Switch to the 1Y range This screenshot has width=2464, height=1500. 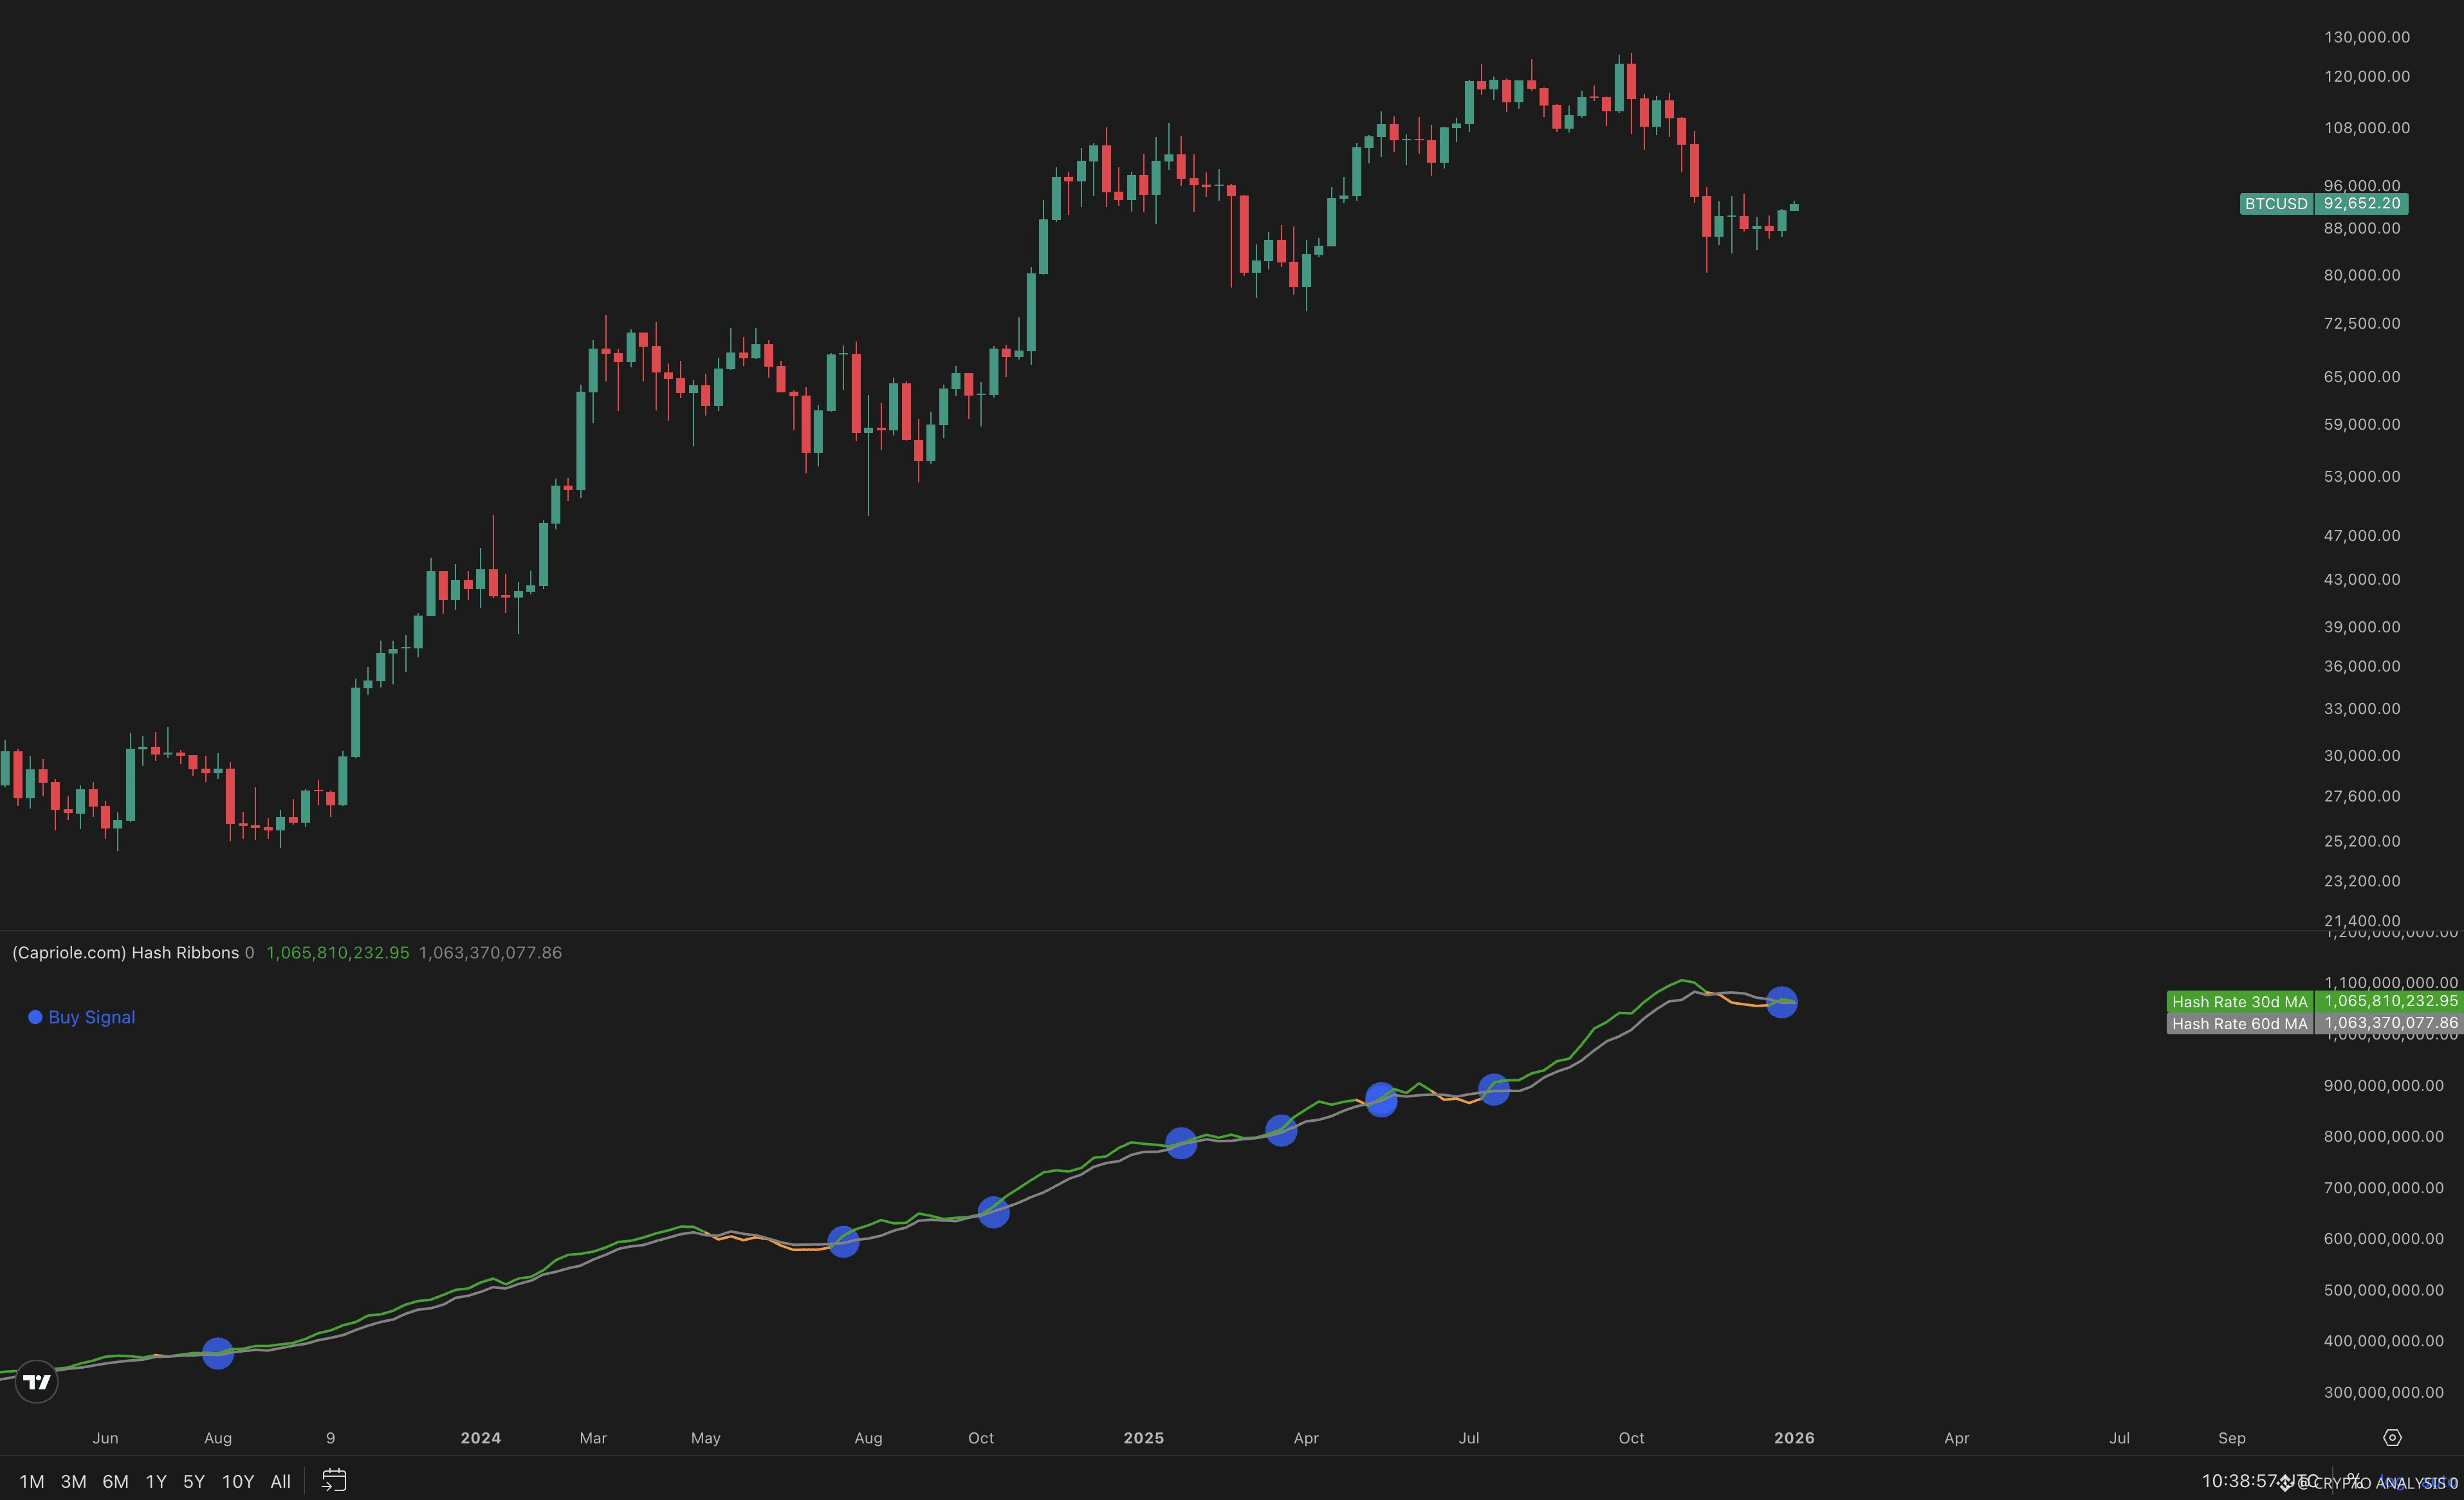(156, 1481)
